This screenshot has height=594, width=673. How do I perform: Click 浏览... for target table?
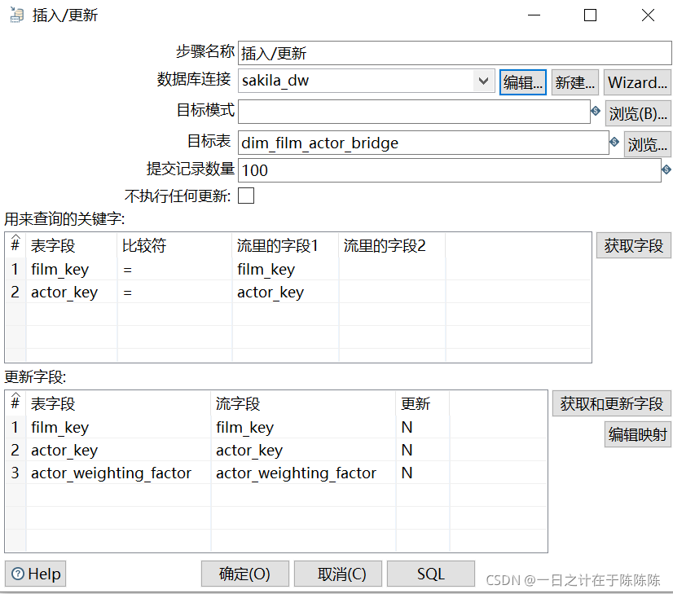click(x=647, y=144)
